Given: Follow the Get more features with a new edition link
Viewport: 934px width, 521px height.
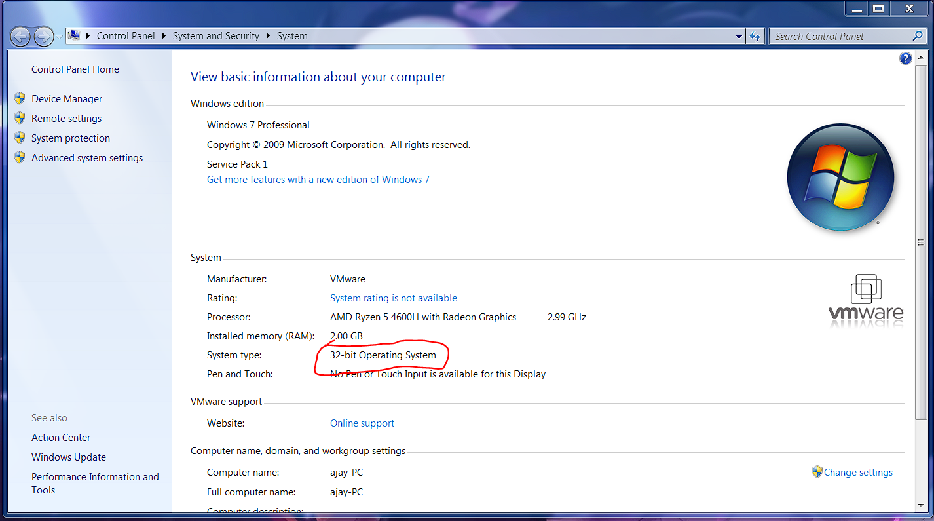Looking at the screenshot, I should 318,180.
